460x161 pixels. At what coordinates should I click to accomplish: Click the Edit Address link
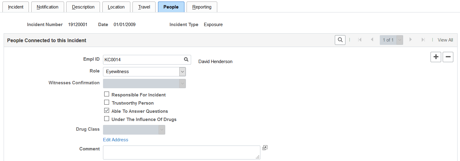tap(115, 140)
